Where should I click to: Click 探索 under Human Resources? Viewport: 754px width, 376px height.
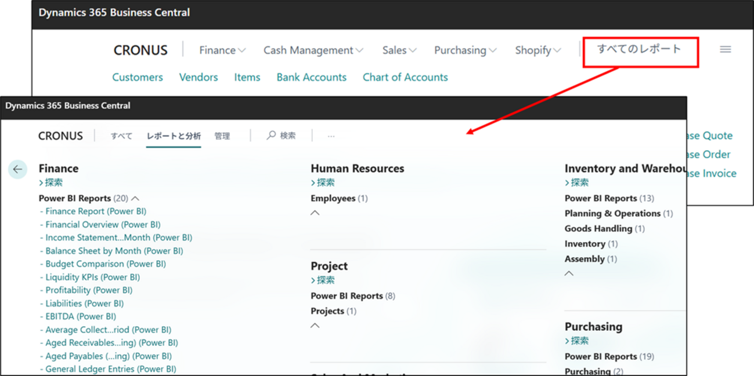pos(324,182)
